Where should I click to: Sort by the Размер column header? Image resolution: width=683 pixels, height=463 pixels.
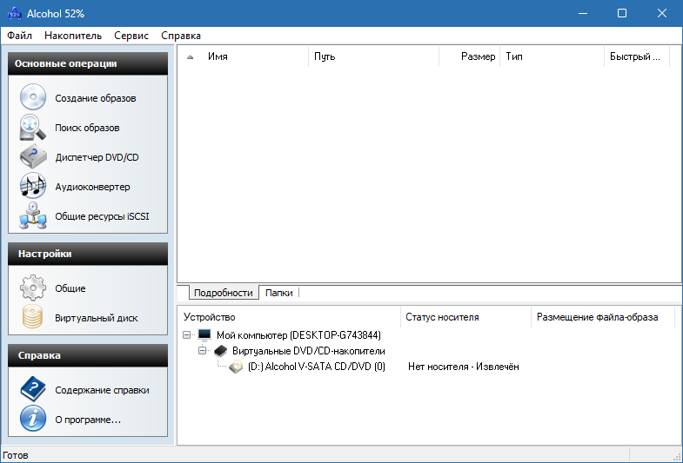tap(470, 56)
